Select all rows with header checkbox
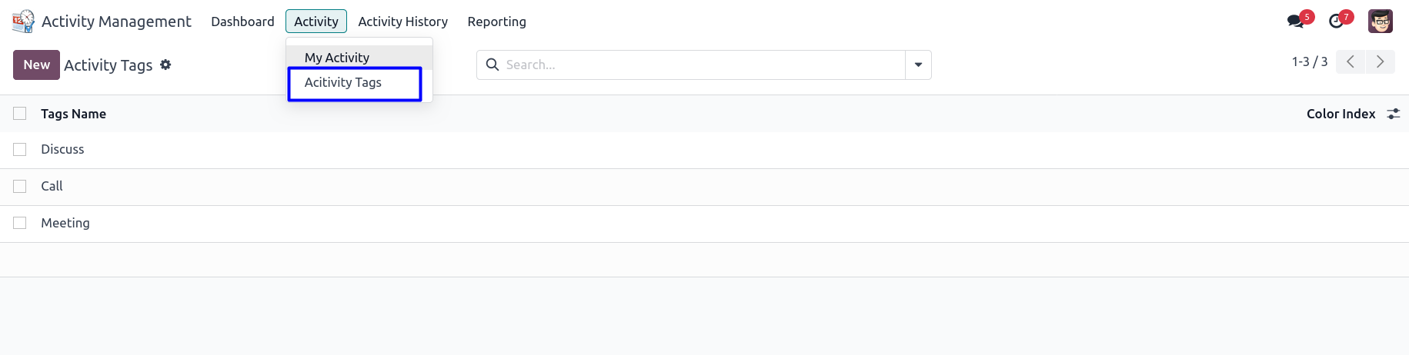1409x355 pixels. tap(20, 114)
